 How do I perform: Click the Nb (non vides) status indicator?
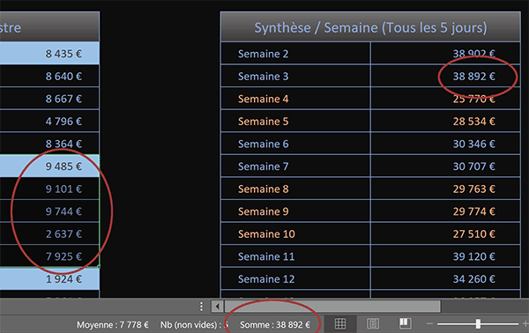coord(194,325)
